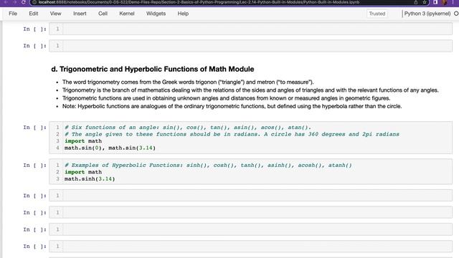The width and height of the screenshot is (459, 258).
Task: Click the Trusted notebook button
Action: coord(377,14)
